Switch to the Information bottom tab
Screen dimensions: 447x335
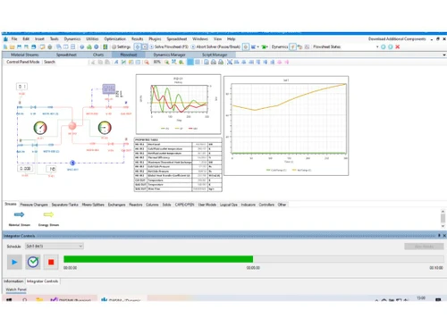coord(13,281)
